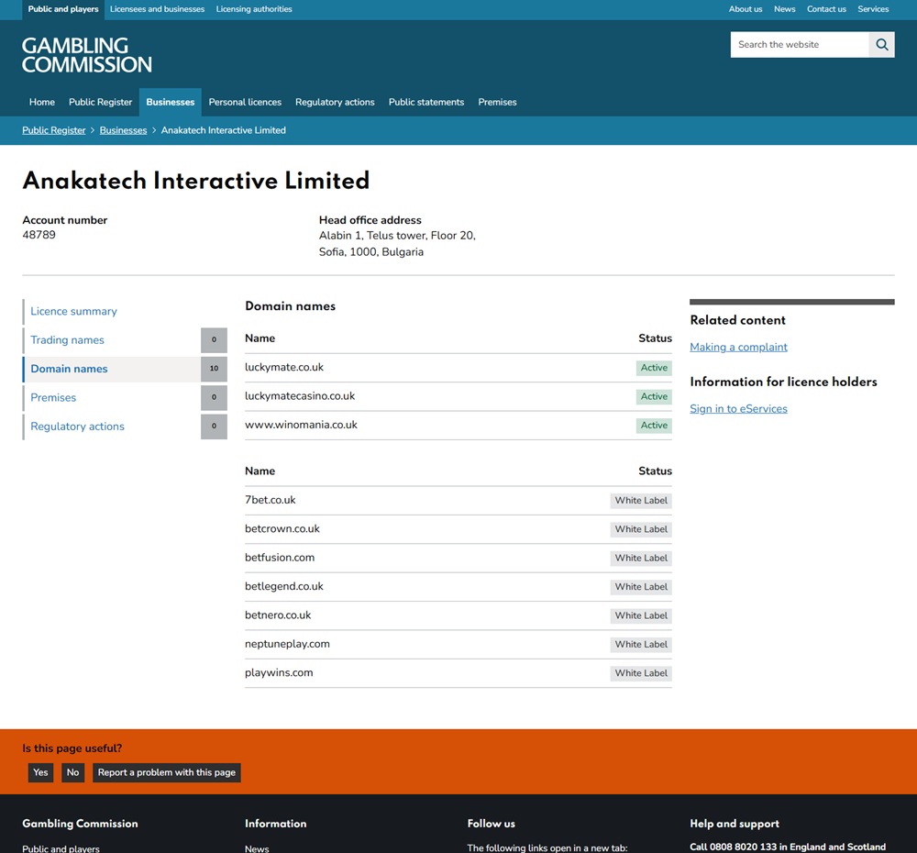Open Regulatory actions in the sidebar
This screenshot has height=853, width=917.
pyautogui.click(x=77, y=426)
